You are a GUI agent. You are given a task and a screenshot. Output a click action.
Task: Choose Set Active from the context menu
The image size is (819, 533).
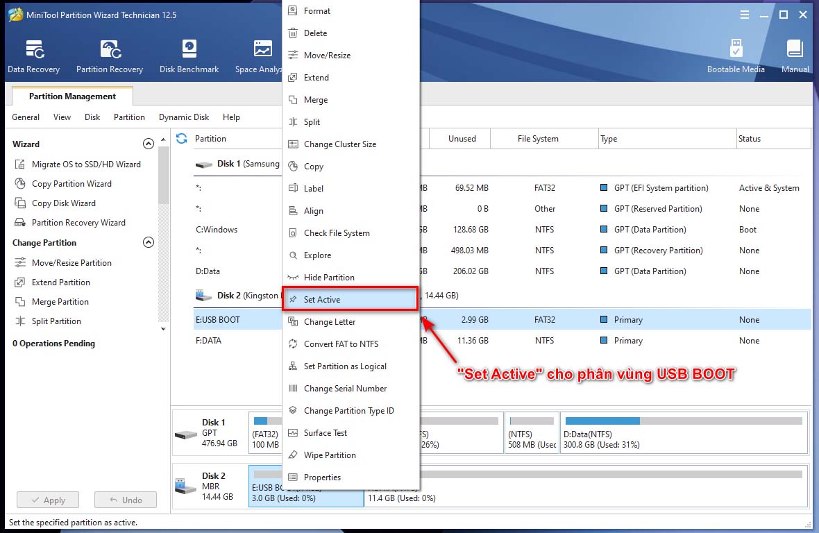[x=350, y=299]
